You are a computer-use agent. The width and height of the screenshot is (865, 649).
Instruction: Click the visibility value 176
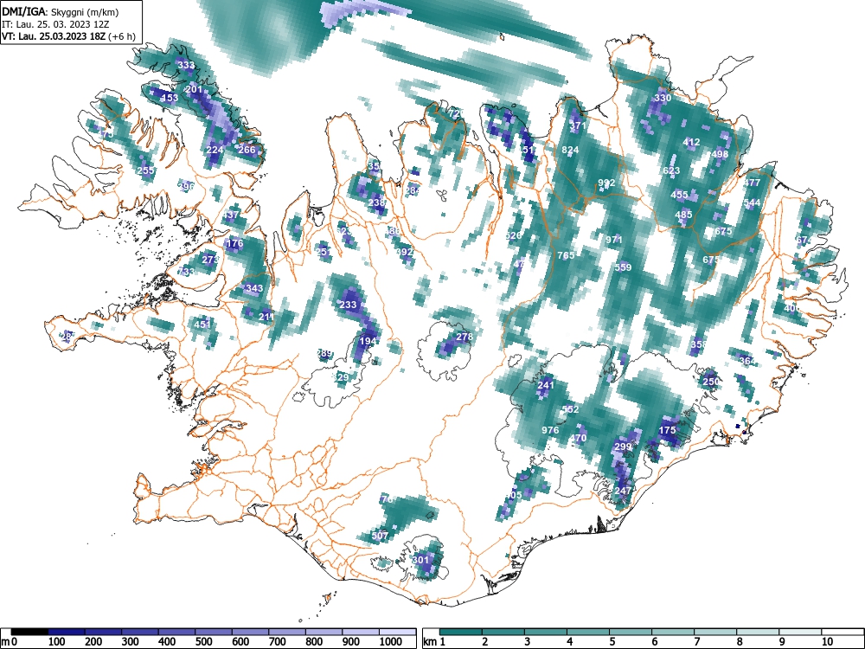point(234,243)
